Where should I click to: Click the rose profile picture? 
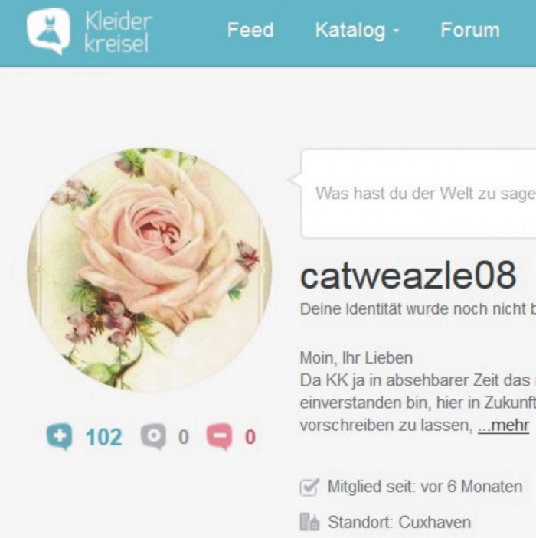[x=149, y=269]
